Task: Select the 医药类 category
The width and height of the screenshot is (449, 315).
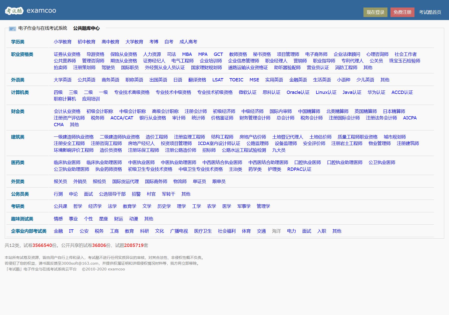Action: pos(18,163)
